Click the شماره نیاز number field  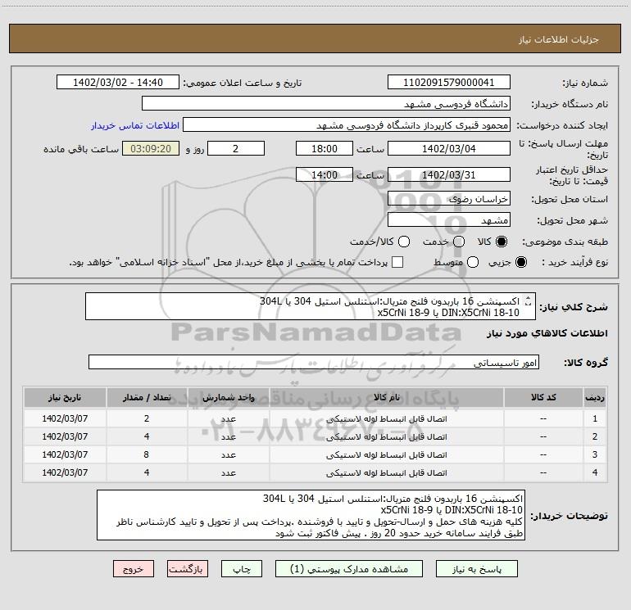[x=449, y=82]
